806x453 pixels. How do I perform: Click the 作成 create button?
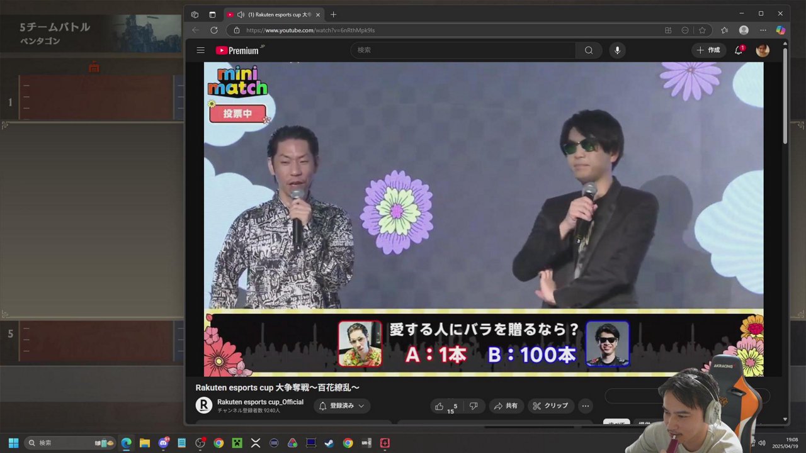pyautogui.click(x=709, y=50)
